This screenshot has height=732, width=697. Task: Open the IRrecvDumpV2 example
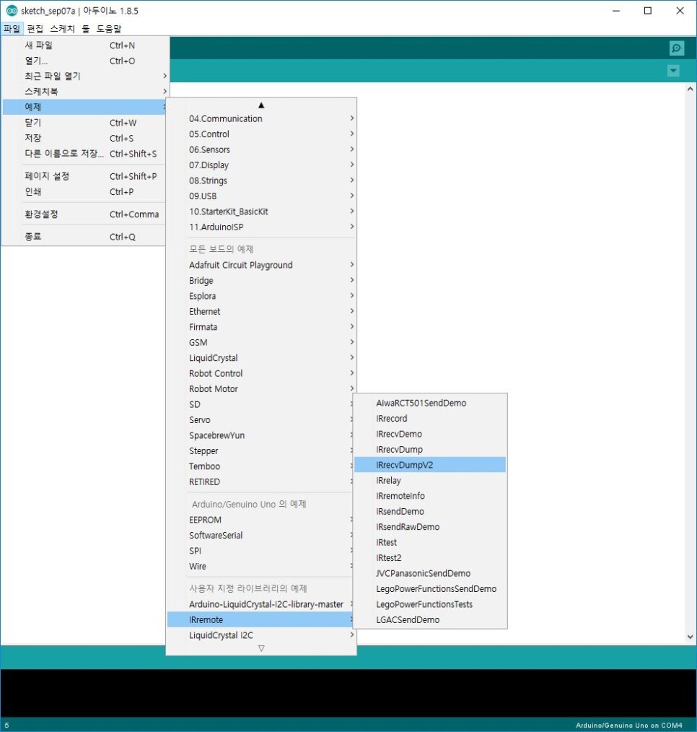point(430,465)
